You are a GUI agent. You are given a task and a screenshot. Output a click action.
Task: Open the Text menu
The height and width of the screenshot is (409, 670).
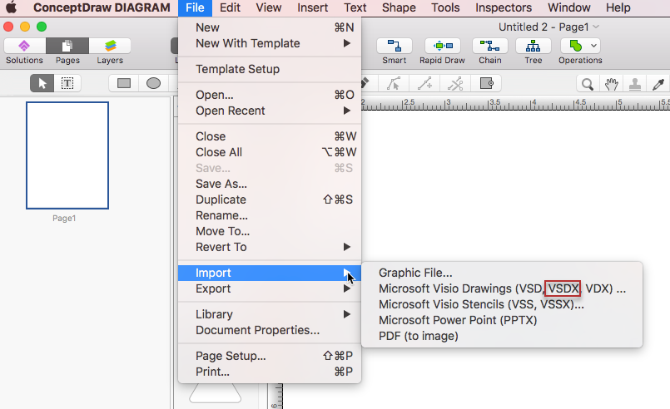coord(355,7)
